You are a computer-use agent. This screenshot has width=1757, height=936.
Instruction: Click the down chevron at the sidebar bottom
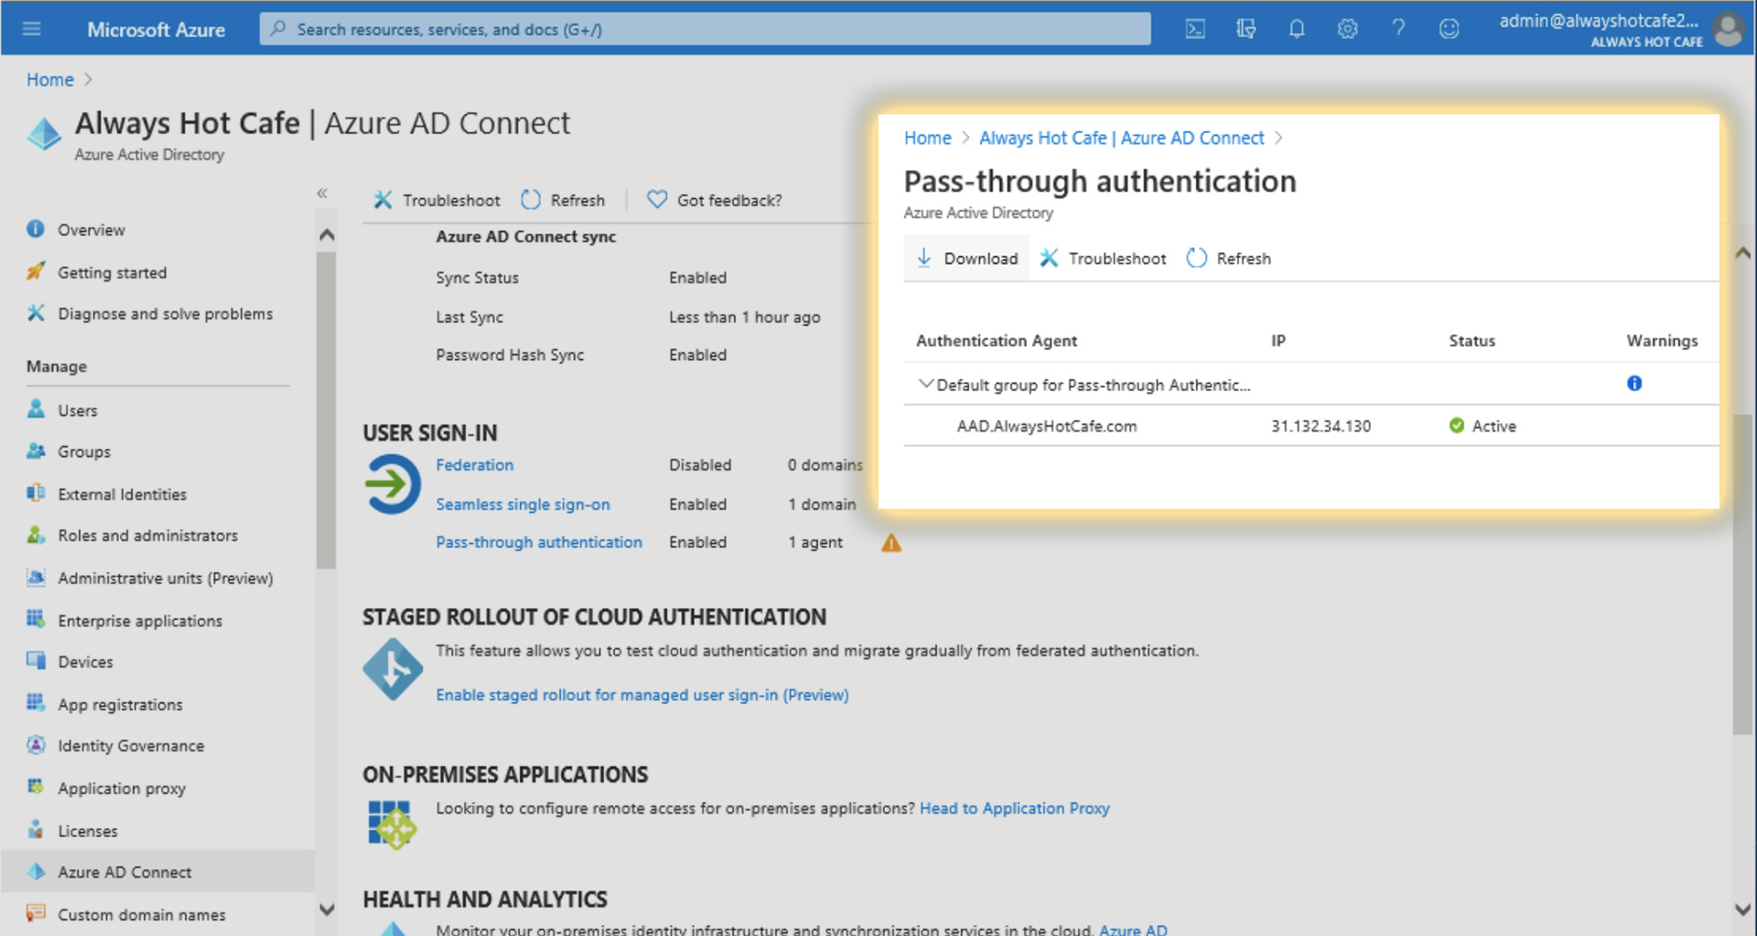point(327,910)
